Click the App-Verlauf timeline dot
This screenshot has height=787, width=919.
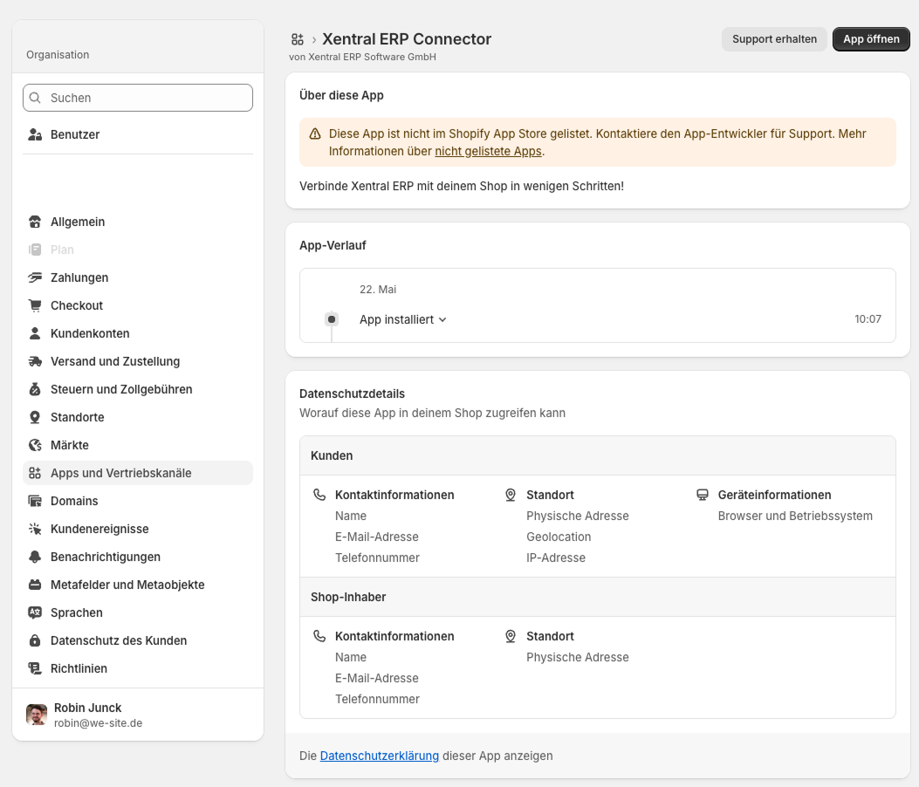click(x=332, y=319)
